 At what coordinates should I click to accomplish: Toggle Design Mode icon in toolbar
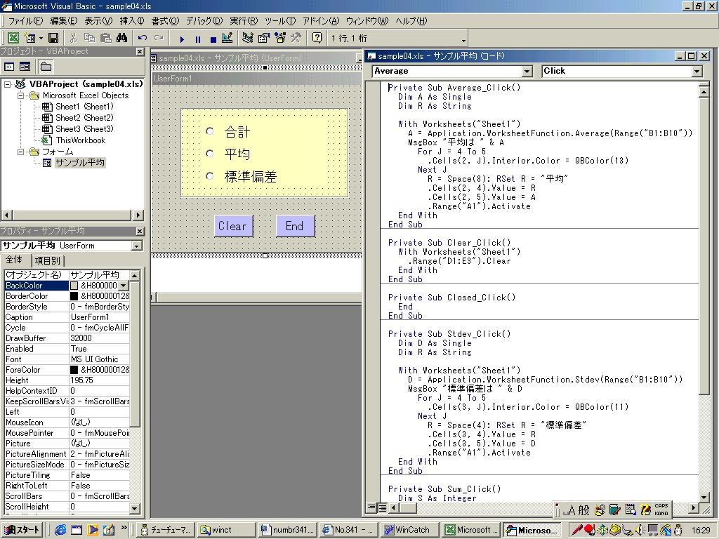(227, 38)
